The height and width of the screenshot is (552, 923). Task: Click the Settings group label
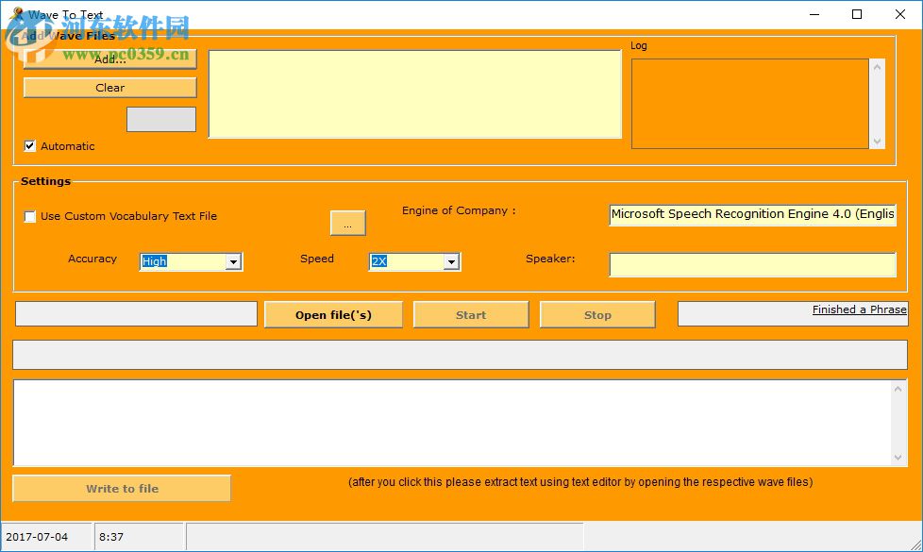coord(46,181)
